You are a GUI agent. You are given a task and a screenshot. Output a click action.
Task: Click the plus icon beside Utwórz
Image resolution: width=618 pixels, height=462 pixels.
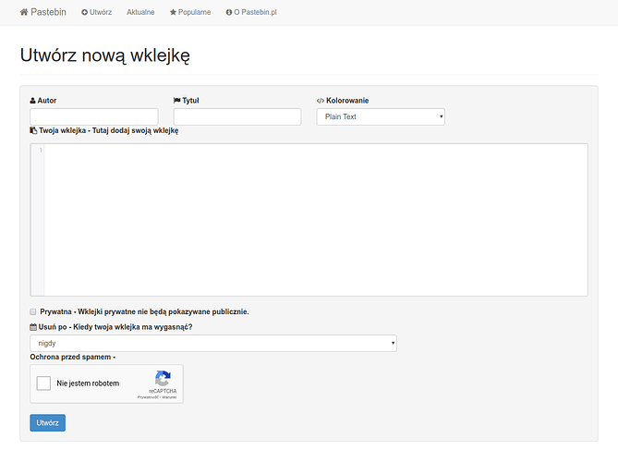[x=85, y=12]
